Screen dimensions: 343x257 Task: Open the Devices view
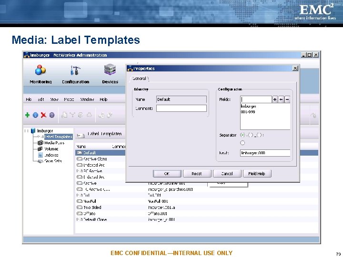pos(110,74)
